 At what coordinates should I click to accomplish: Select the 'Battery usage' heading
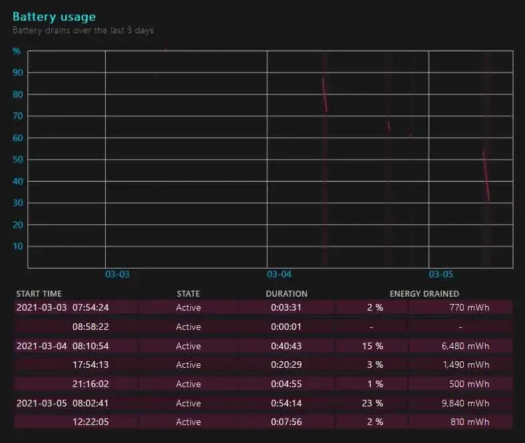coord(54,17)
